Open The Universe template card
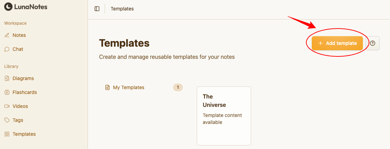Viewport: 390px width, 149px height. point(224,116)
